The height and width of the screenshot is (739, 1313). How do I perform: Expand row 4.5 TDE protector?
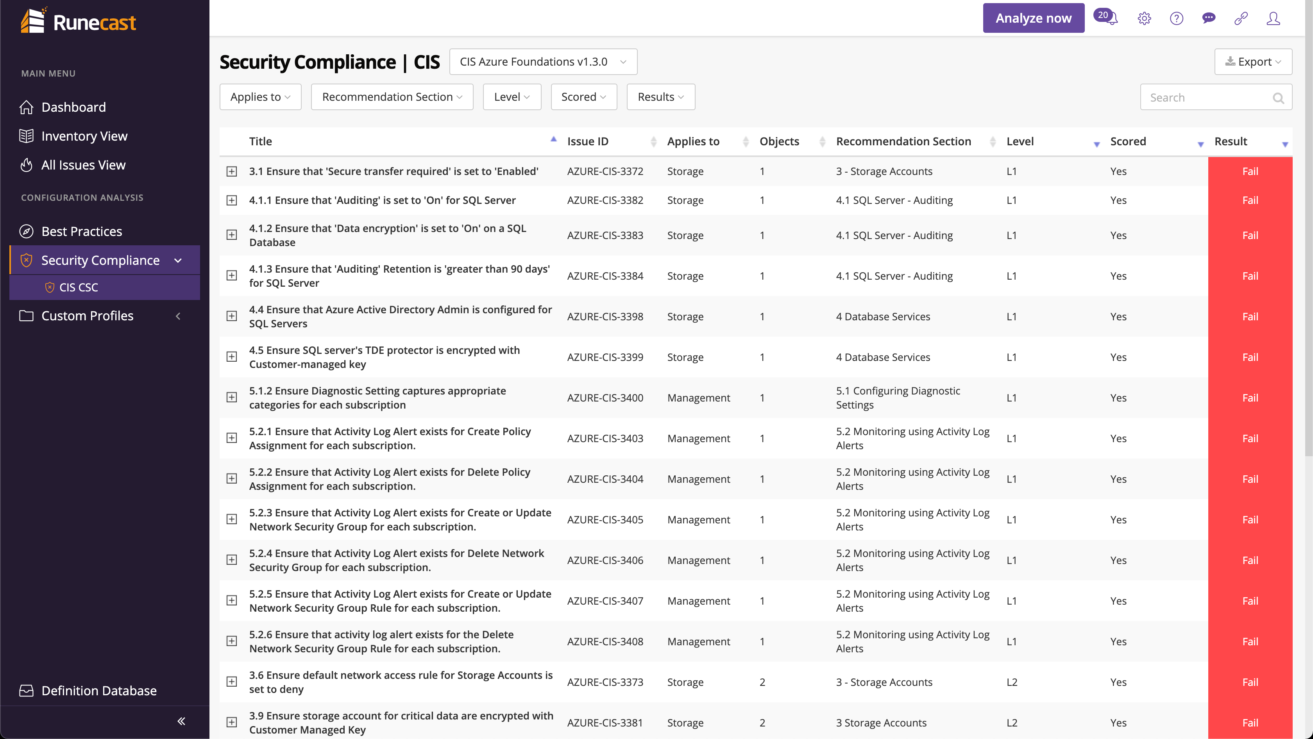pyautogui.click(x=232, y=357)
